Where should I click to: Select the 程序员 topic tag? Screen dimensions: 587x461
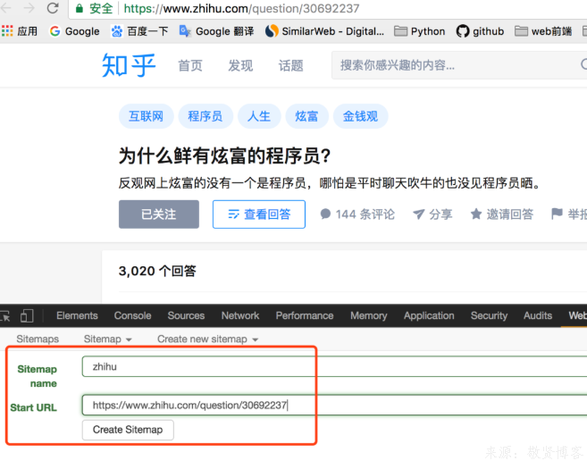tap(205, 116)
